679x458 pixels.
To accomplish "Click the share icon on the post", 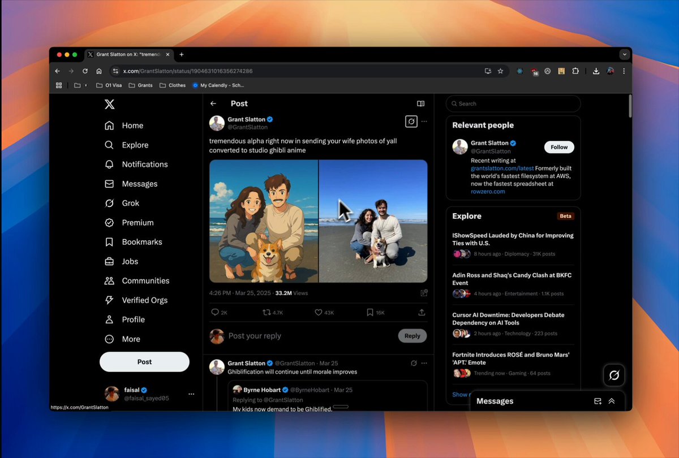I will (422, 312).
